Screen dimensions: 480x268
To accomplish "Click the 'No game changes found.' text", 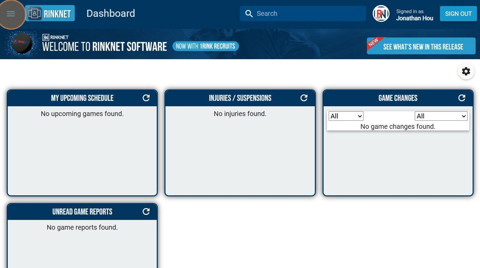I will pyautogui.click(x=398, y=127).
